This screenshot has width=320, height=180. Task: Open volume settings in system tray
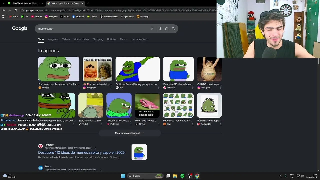(302, 176)
